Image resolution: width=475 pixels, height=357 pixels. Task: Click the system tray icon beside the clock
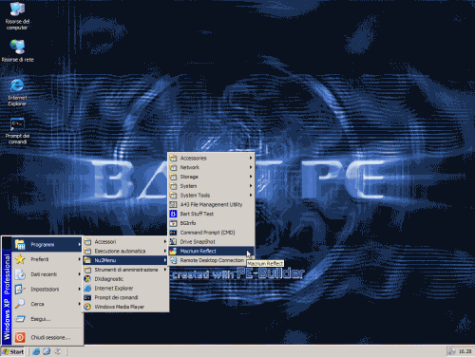[x=451, y=351]
